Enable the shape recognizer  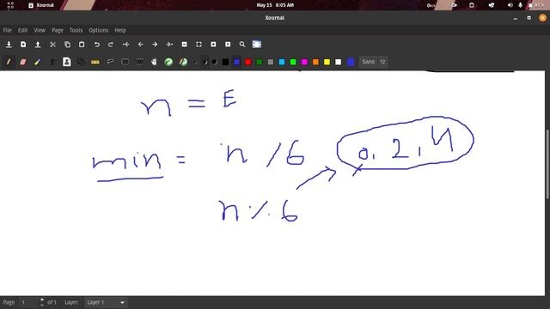pyautogui.click(x=81, y=62)
